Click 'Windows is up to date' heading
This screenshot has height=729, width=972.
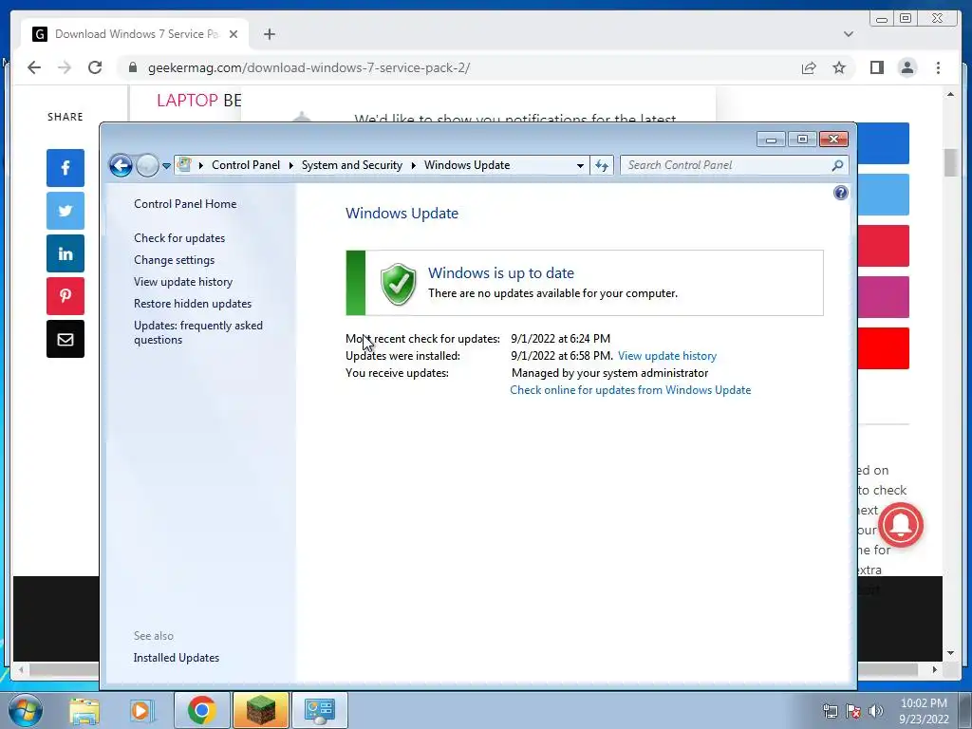(x=501, y=272)
